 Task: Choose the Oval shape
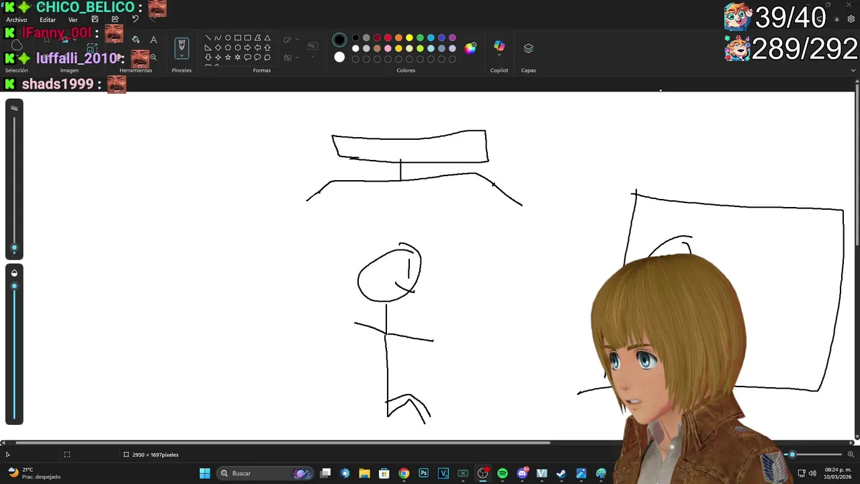click(228, 38)
